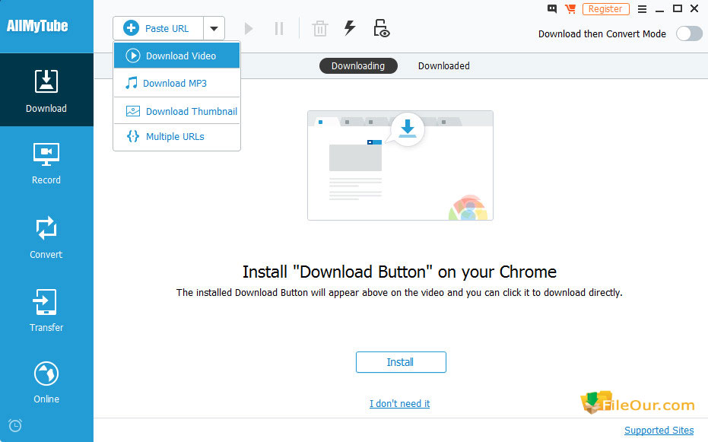This screenshot has height=442, width=708.
Task: Click the "I don't need it" link
Action: click(x=399, y=404)
